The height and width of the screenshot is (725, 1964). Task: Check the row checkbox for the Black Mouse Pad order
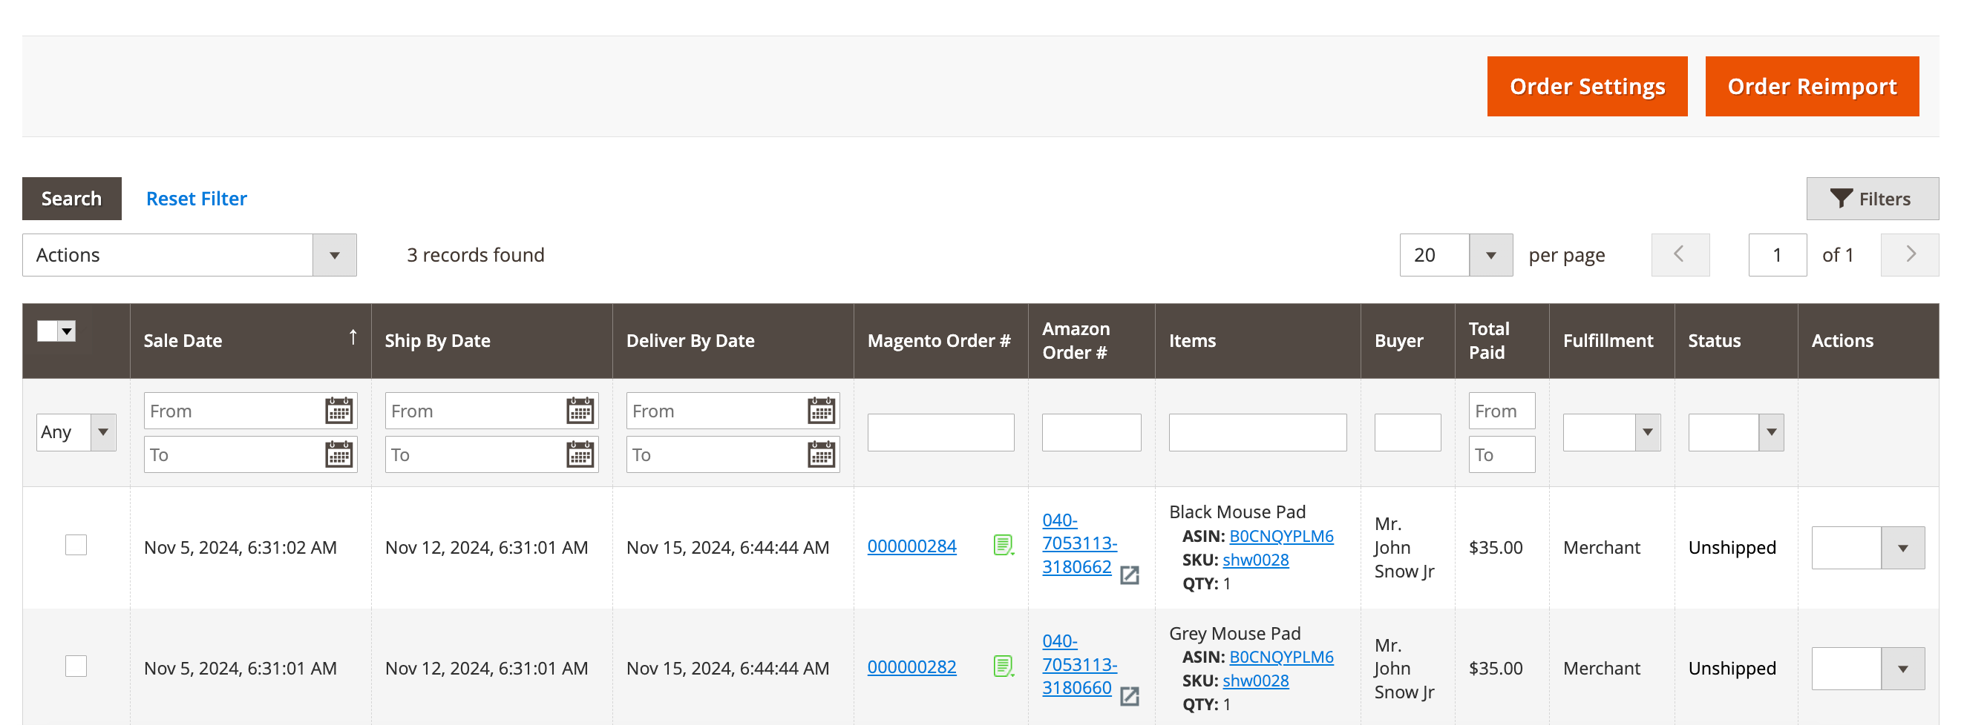(x=76, y=546)
